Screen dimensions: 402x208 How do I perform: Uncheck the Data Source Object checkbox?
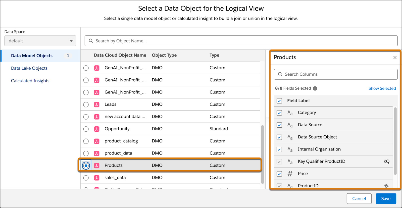tap(279, 137)
